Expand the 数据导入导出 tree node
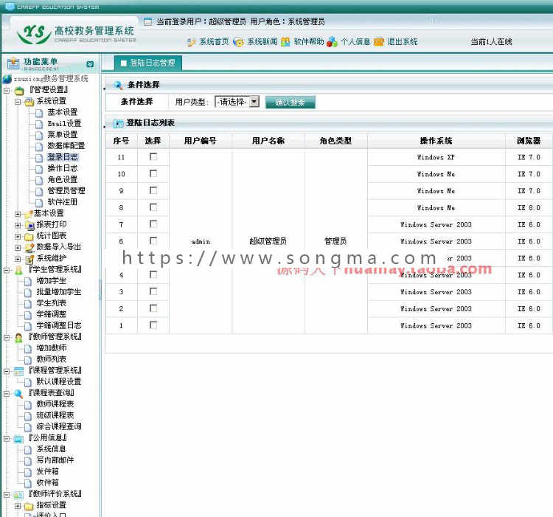 18,248
